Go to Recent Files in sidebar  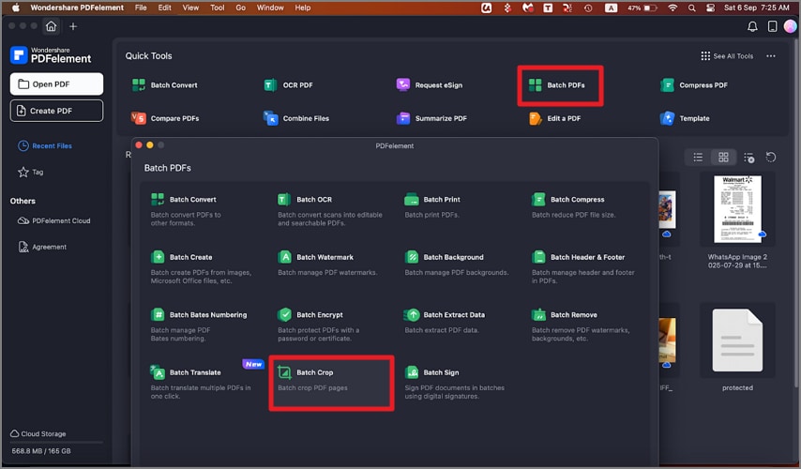(45, 146)
